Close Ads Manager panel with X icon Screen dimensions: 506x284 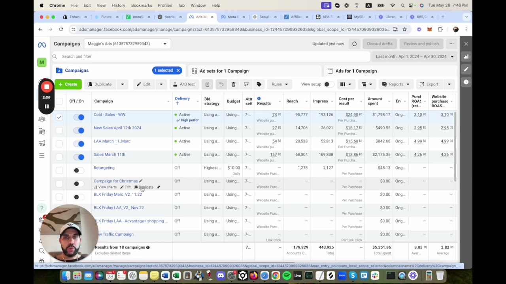click(466, 44)
